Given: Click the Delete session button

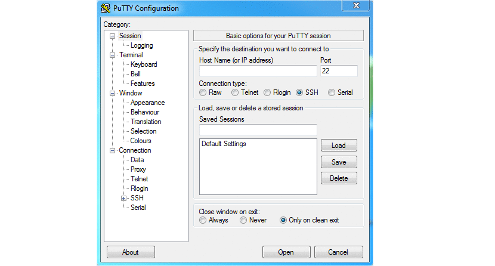Looking at the screenshot, I should click(x=339, y=178).
